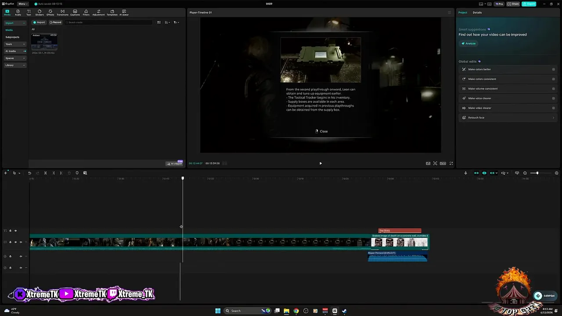
Task: Select Media in the left sidebar
Action: click(x=9, y=30)
